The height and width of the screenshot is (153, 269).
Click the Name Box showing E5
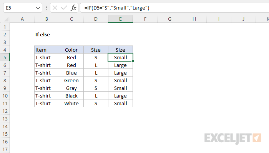point(23,8)
